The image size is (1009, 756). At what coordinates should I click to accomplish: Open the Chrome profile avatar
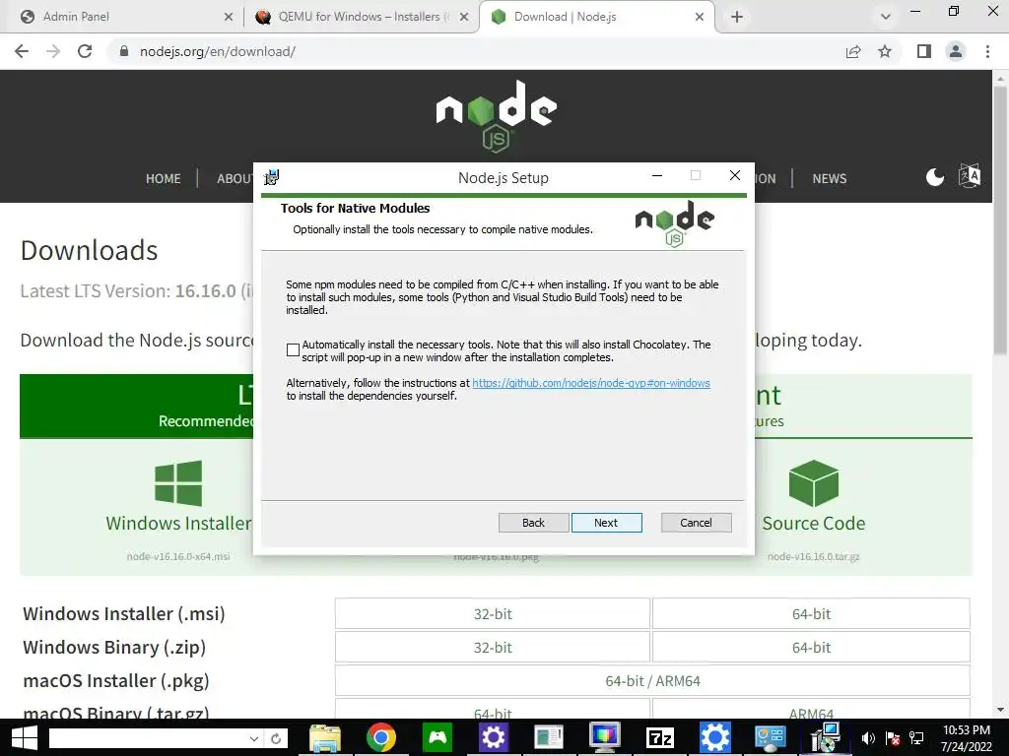[956, 51]
